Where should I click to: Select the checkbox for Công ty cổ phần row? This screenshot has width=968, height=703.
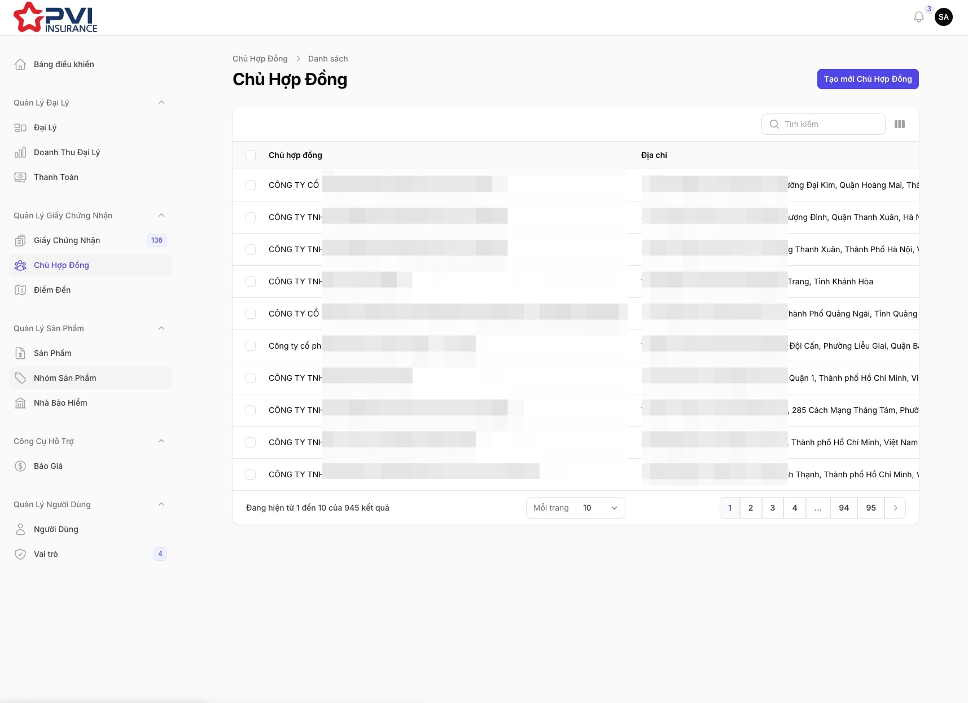point(251,346)
